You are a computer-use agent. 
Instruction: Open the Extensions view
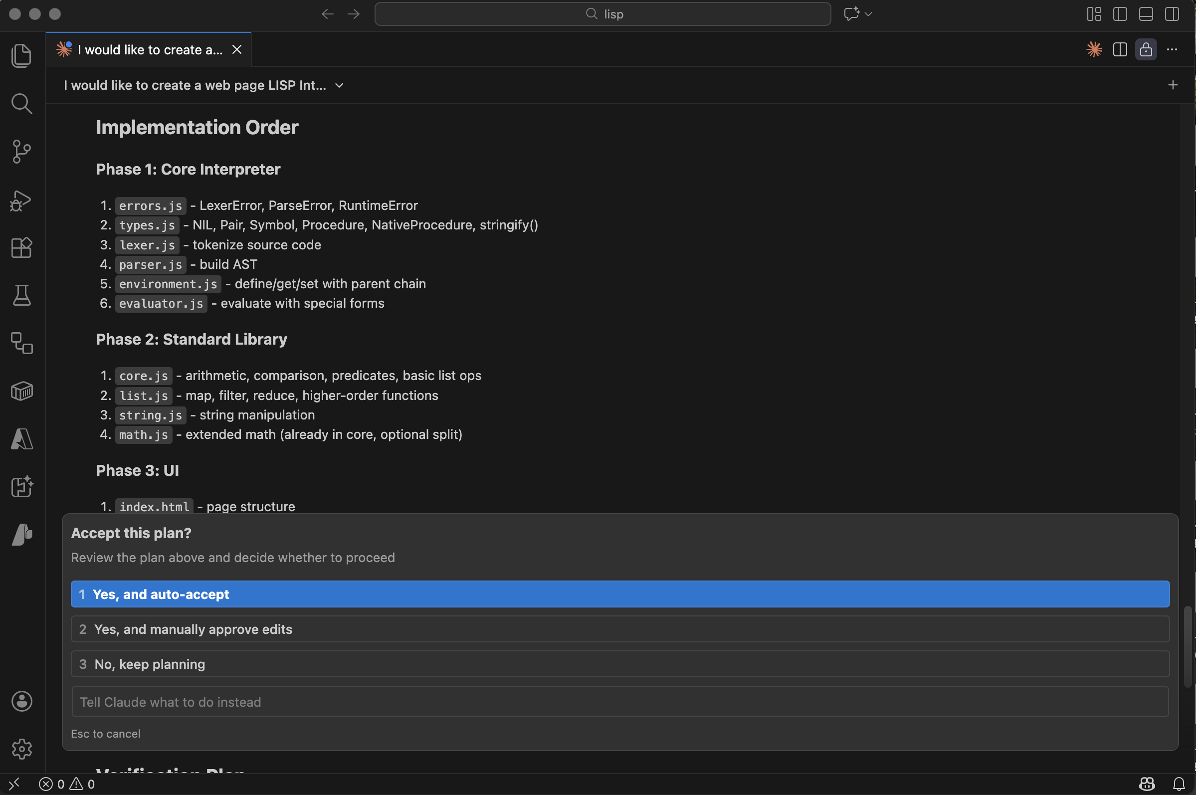21,247
